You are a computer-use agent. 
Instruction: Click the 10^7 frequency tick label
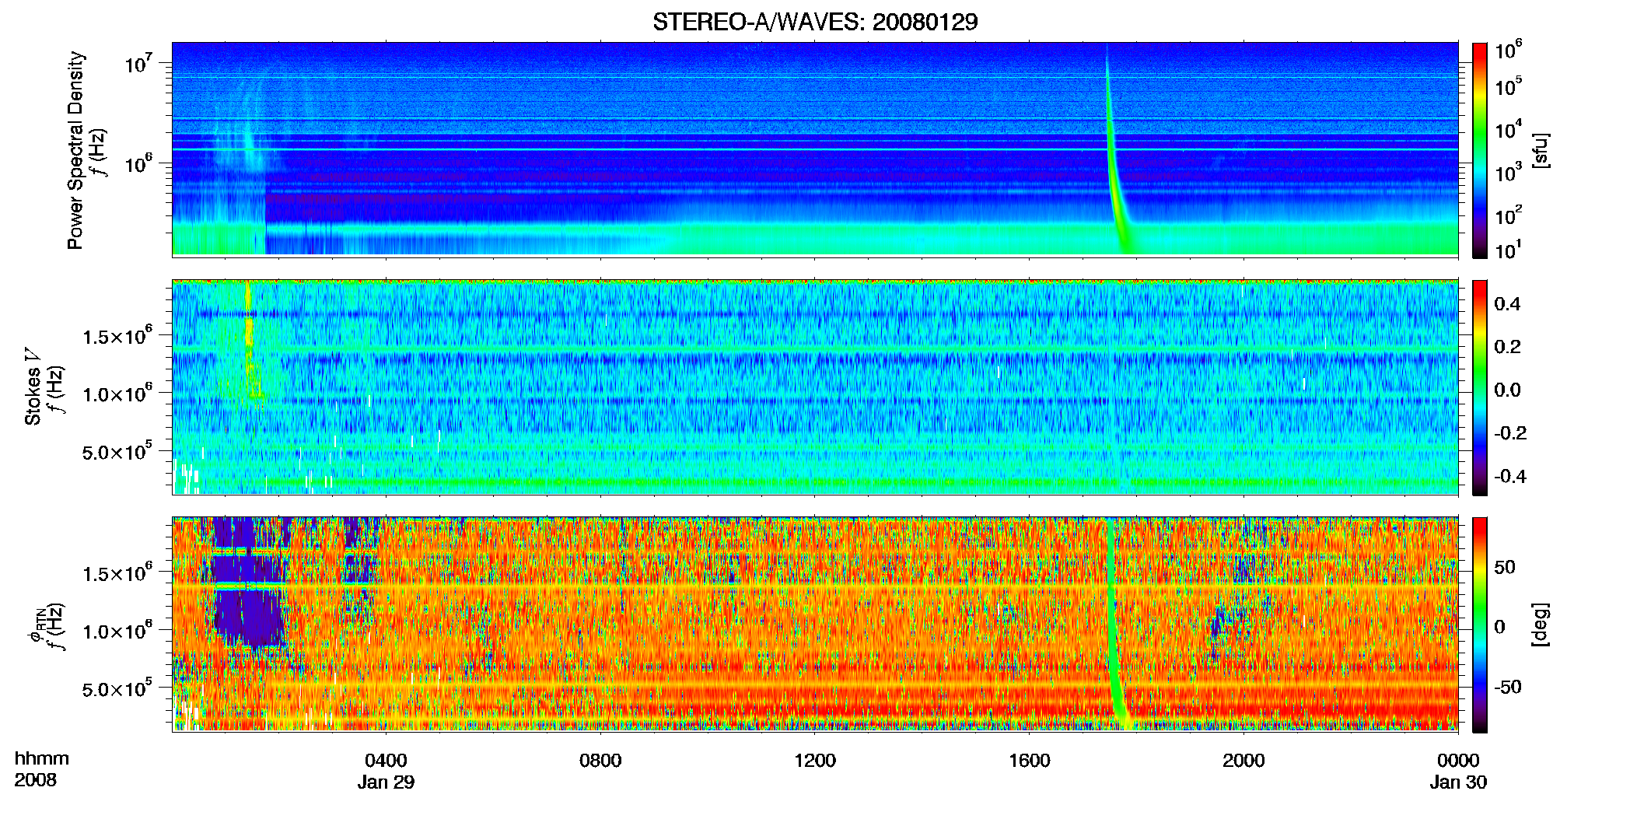tap(138, 62)
